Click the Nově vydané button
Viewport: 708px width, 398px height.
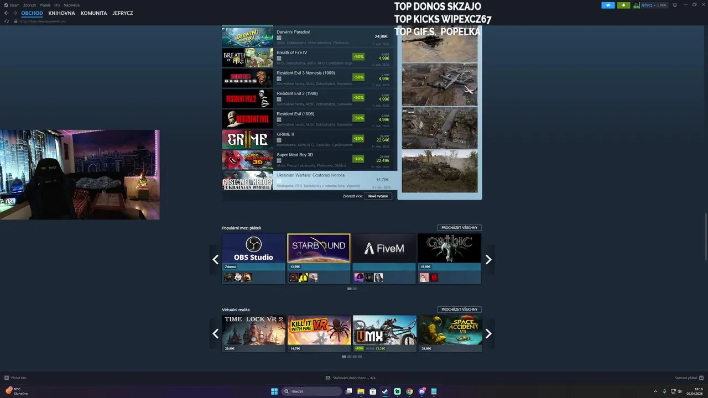(378, 196)
